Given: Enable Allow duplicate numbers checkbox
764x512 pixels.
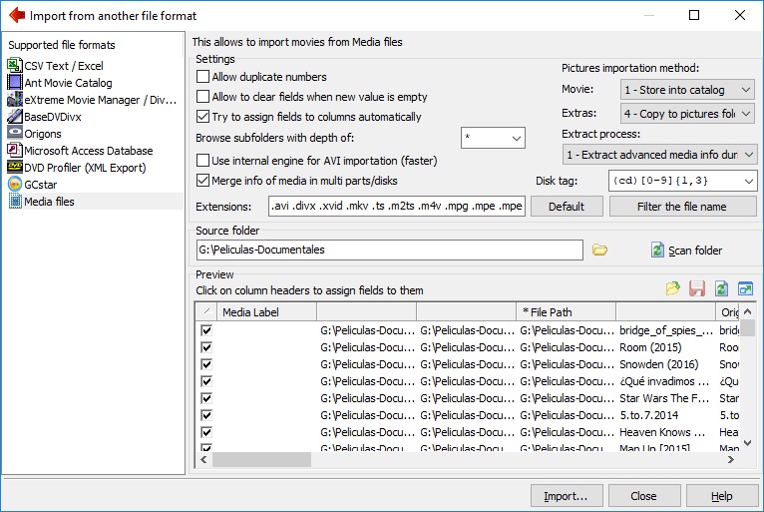Looking at the screenshot, I should tap(203, 77).
